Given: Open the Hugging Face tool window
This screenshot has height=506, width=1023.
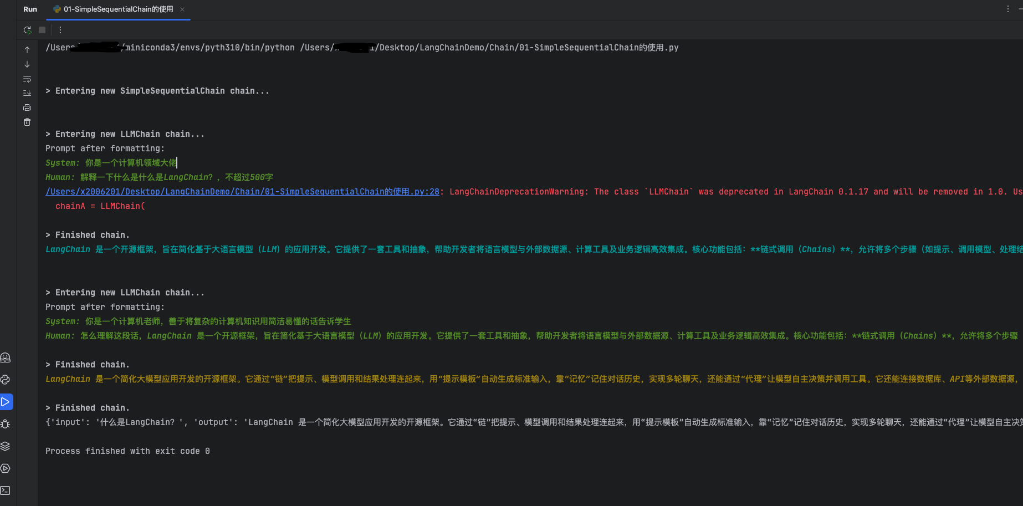Looking at the screenshot, I should point(6,358).
